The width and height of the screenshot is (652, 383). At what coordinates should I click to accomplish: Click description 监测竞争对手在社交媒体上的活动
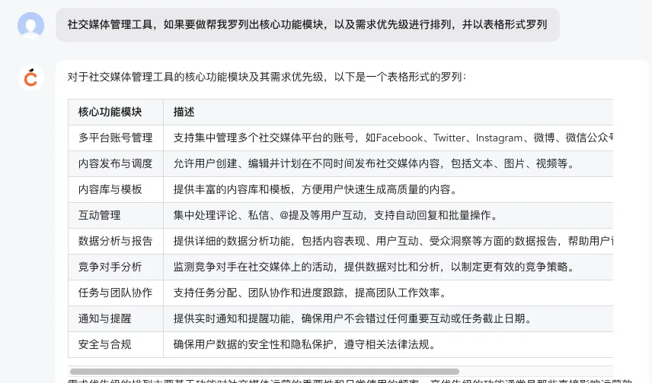388,267
